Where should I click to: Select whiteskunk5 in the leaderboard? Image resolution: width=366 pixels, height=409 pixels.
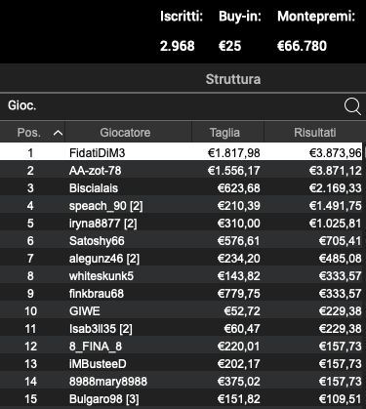click(181, 276)
